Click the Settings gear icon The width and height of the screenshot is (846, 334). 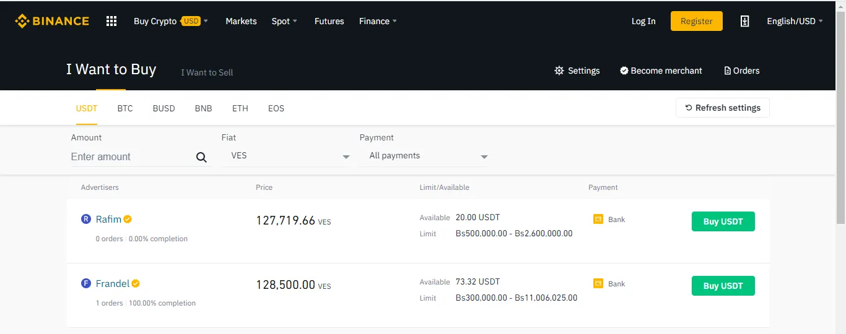559,71
